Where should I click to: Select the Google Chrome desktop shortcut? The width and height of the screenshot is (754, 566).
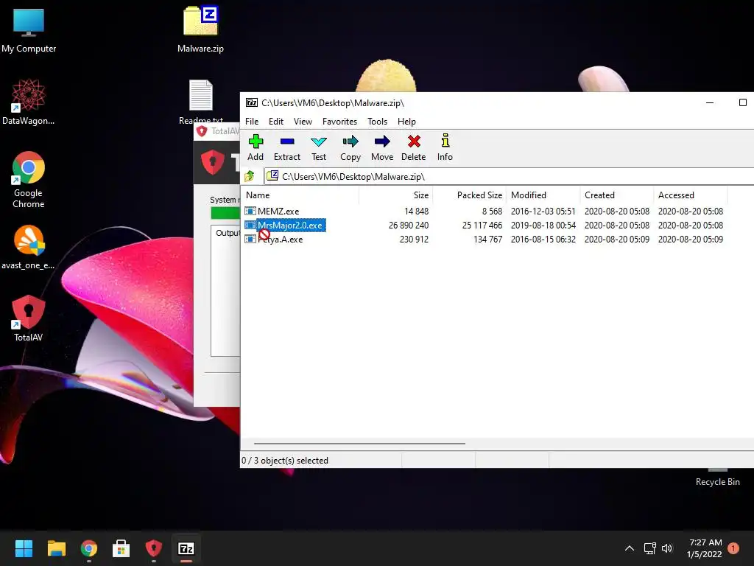(29, 180)
